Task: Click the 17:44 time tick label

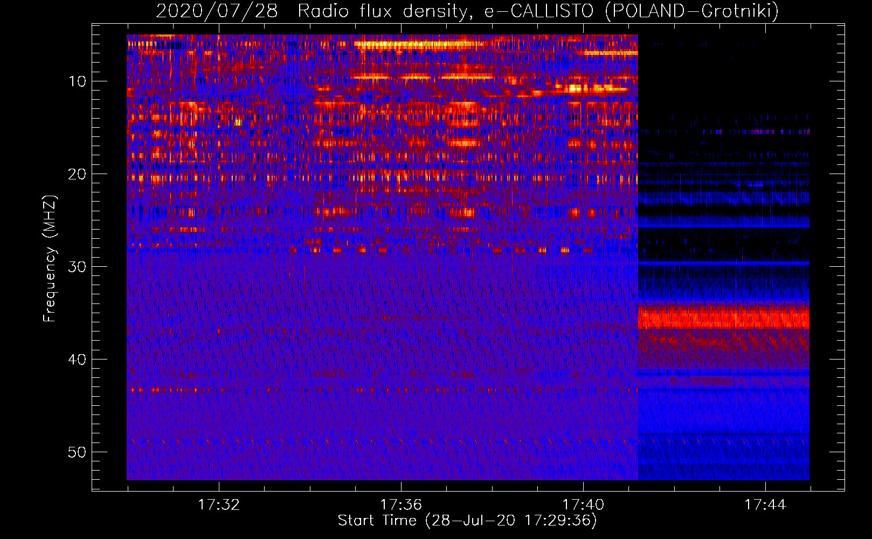Action: coord(765,505)
